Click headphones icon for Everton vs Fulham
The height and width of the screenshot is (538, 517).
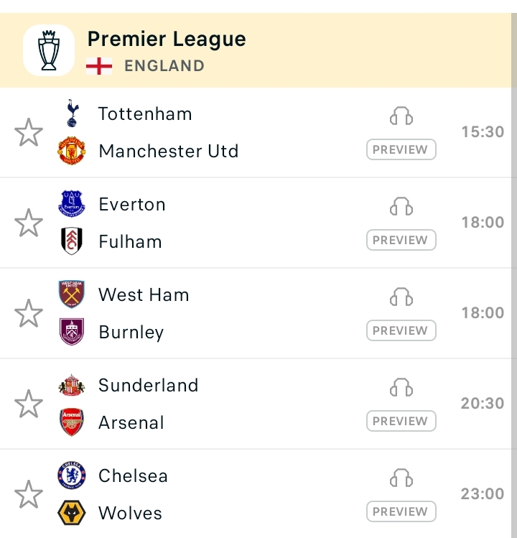click(x=401, y=207)
